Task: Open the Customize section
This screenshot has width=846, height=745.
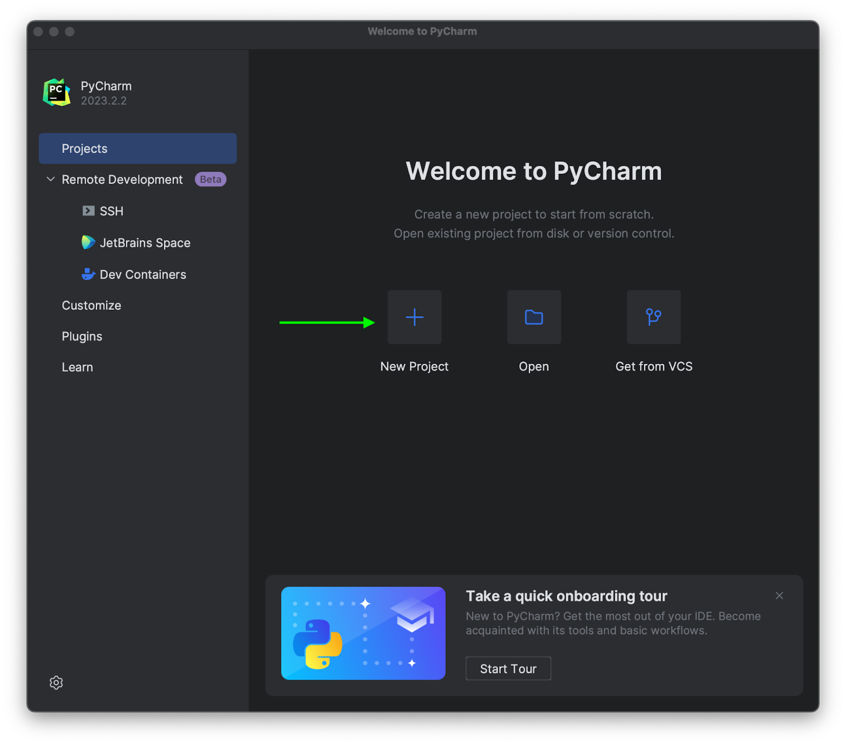Action: [91, 306]
